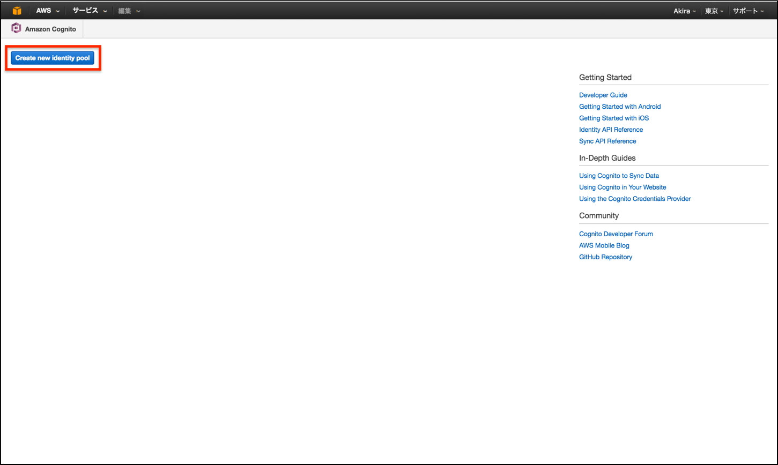
Task: Open Using Cognito to Sync Data guide
Action: (619, 175)
